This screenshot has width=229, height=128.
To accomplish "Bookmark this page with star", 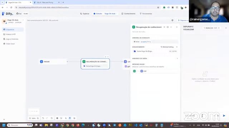I will (158, 7).
